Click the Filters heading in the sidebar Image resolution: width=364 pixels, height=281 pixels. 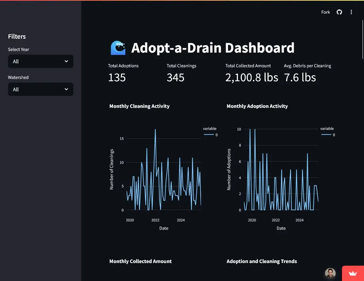17,36
